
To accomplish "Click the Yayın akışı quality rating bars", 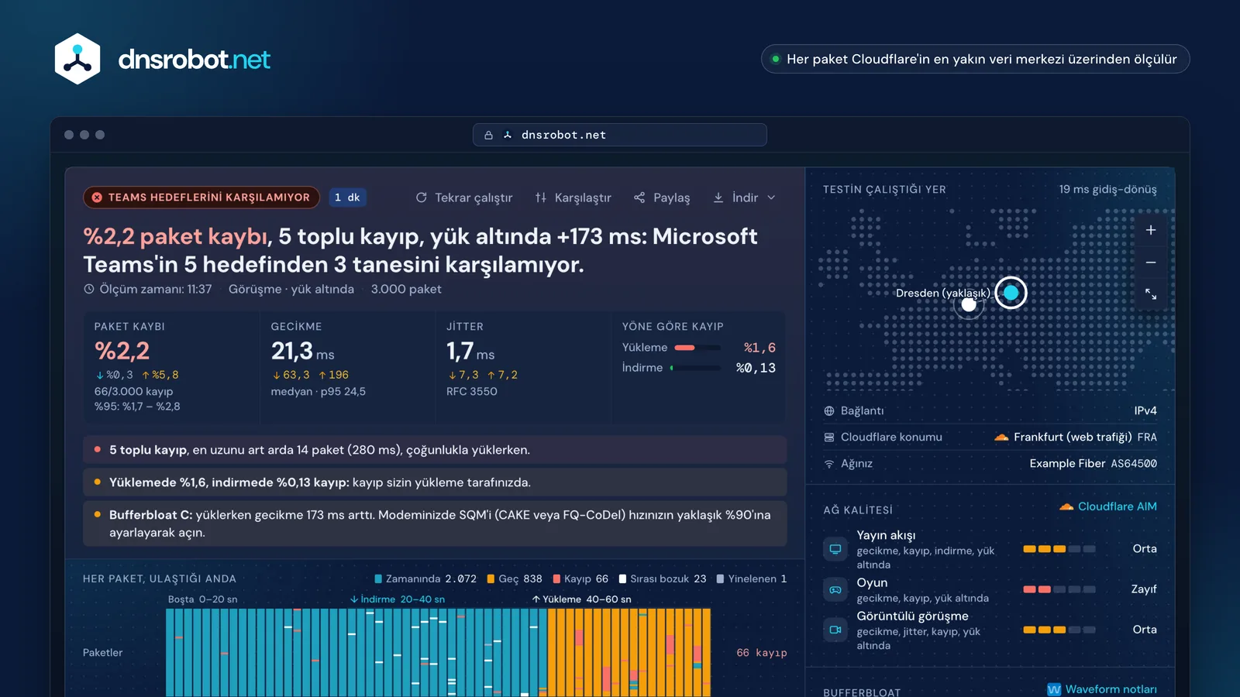I will click(1059, 549).
